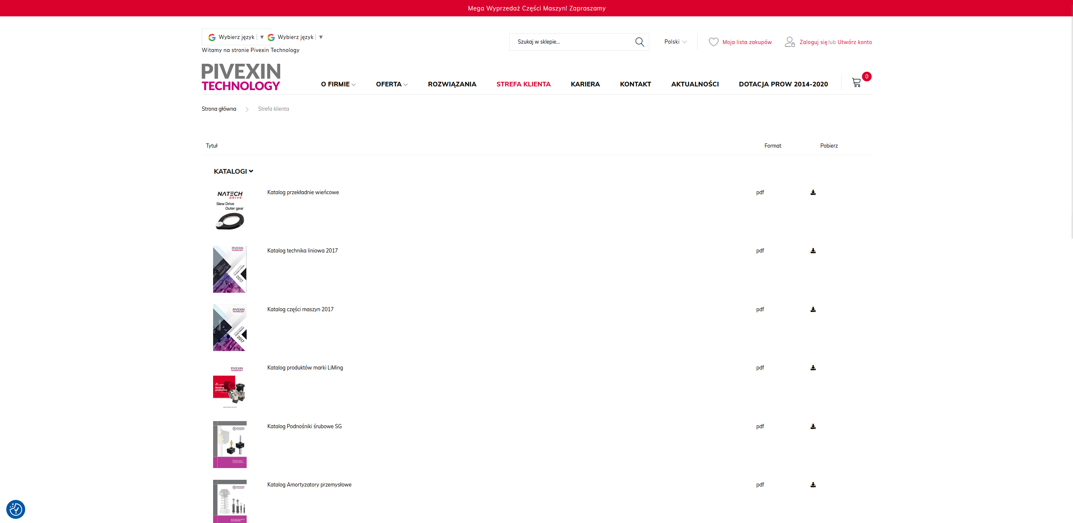Download Katalog części maszyn 2017 pdf

coord(813,310)
